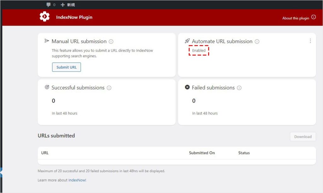
Task: Click the info icon beside About this plugin
Action: tap(313, 17)
